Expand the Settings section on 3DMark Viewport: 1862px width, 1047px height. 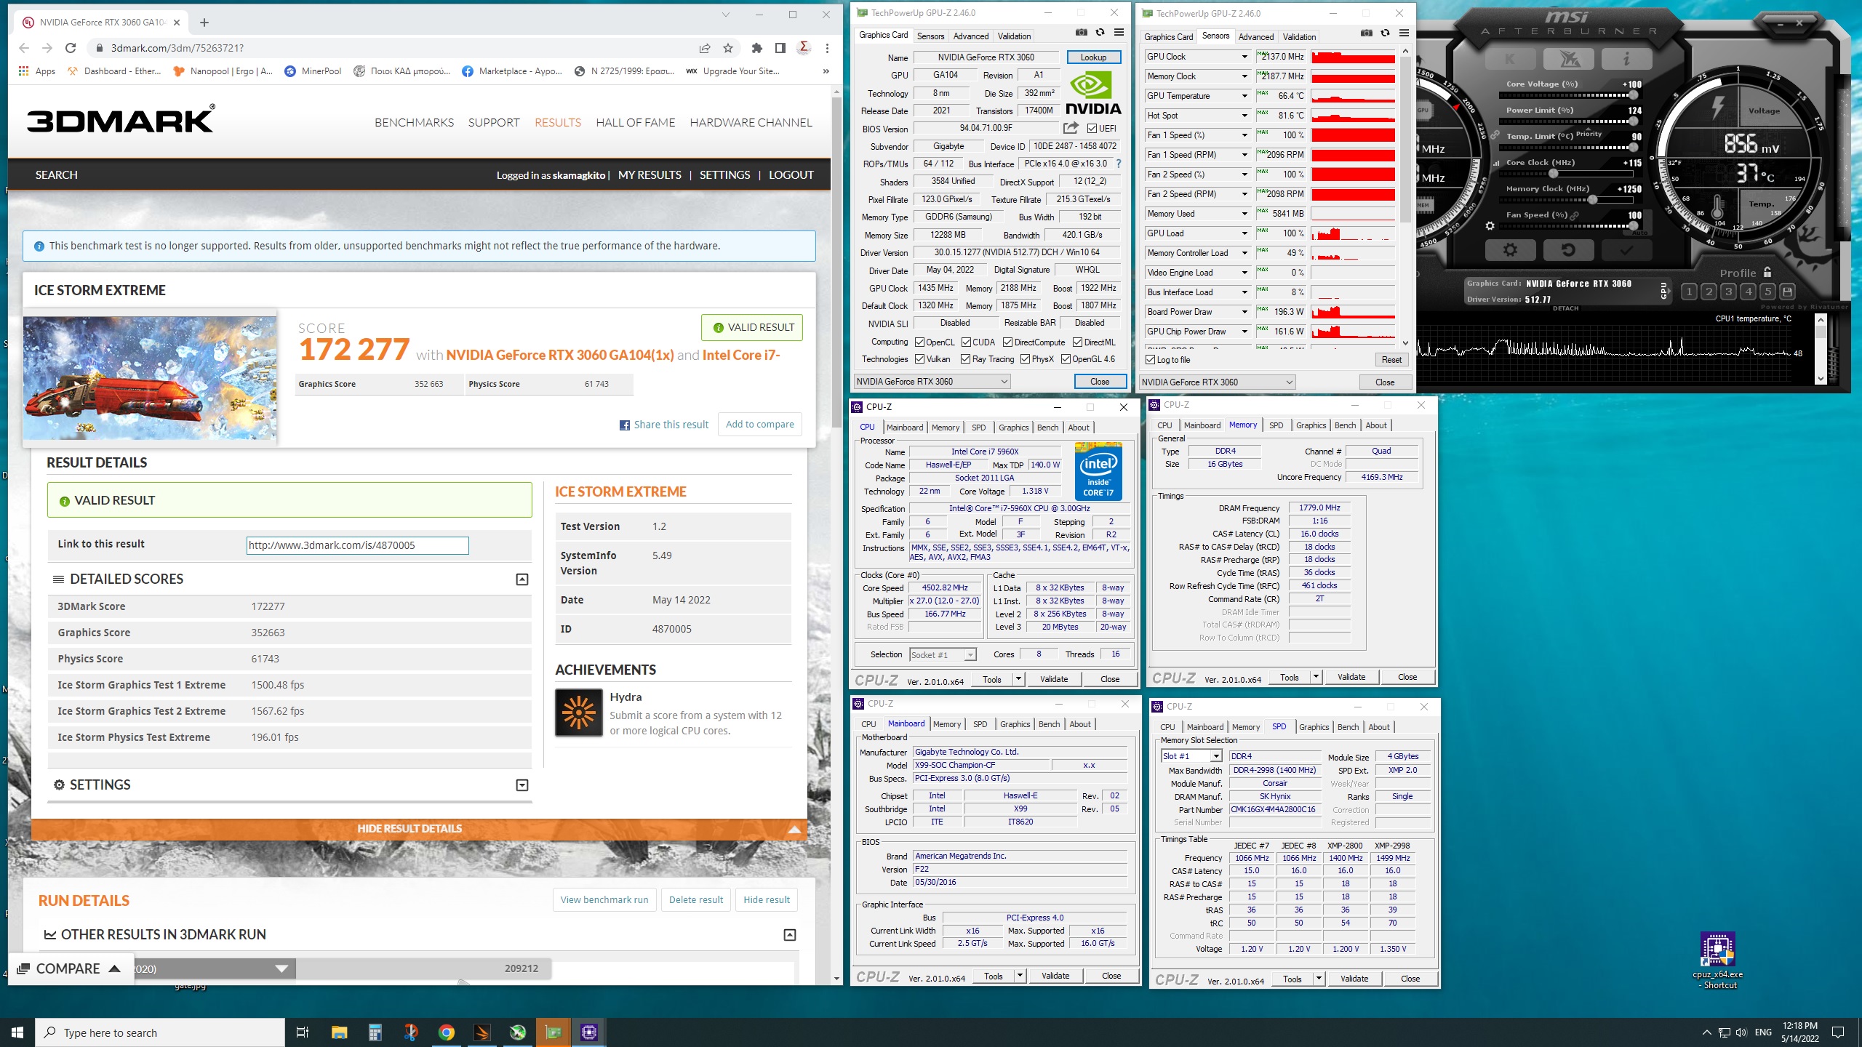click(x=522, y=785)
